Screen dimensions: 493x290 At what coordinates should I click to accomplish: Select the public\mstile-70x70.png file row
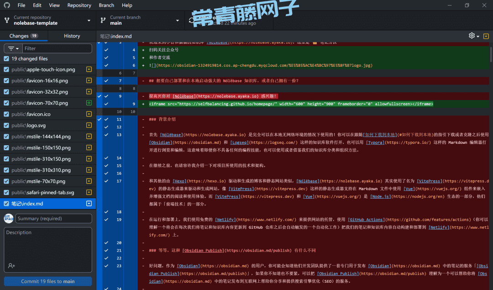(48, 181)
